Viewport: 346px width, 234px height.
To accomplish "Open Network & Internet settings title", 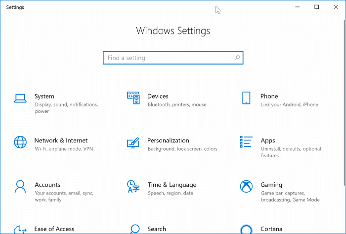I will pos(61,140).
